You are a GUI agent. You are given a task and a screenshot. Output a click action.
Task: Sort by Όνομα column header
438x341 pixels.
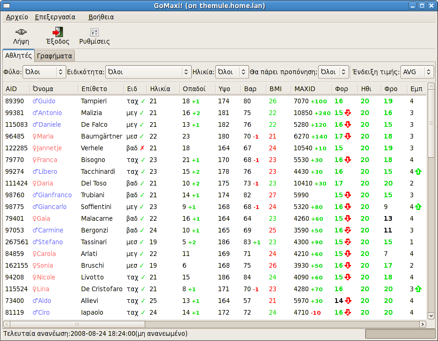pyautogui.click(x=54, y=89)
